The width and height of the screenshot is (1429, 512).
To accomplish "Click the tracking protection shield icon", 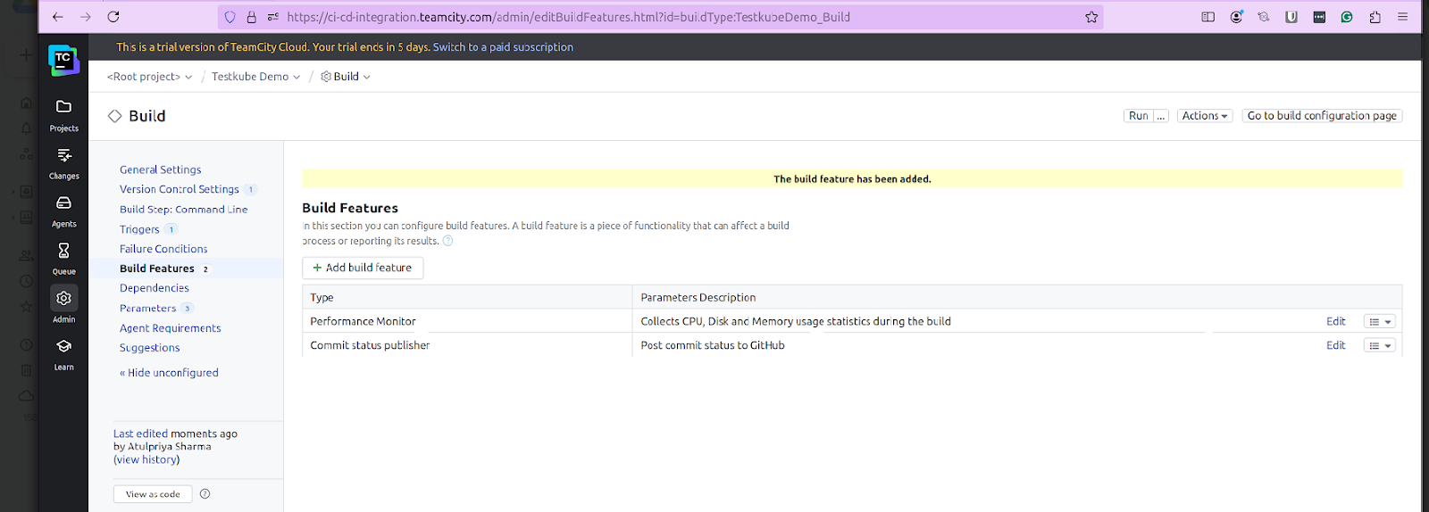I will [230, 17].
